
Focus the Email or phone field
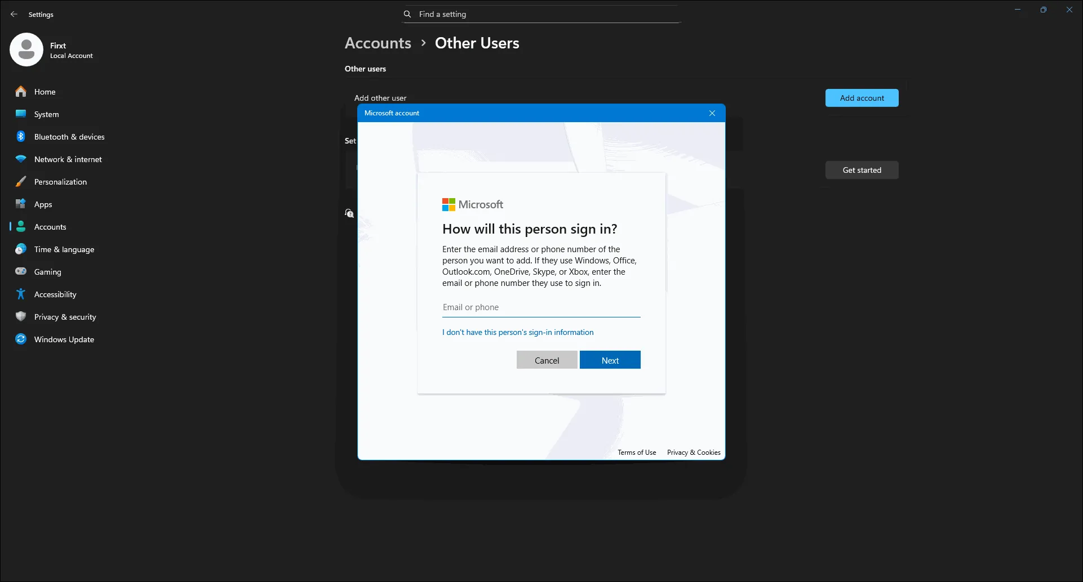[541, 307]
